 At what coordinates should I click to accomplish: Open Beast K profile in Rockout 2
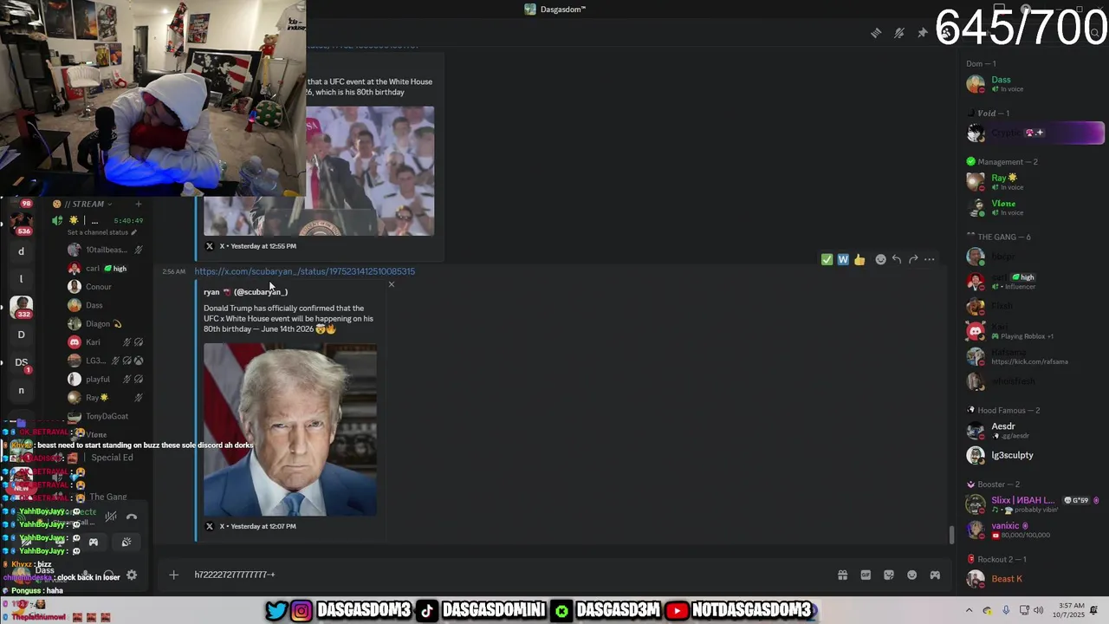(x=1035, y=579)
